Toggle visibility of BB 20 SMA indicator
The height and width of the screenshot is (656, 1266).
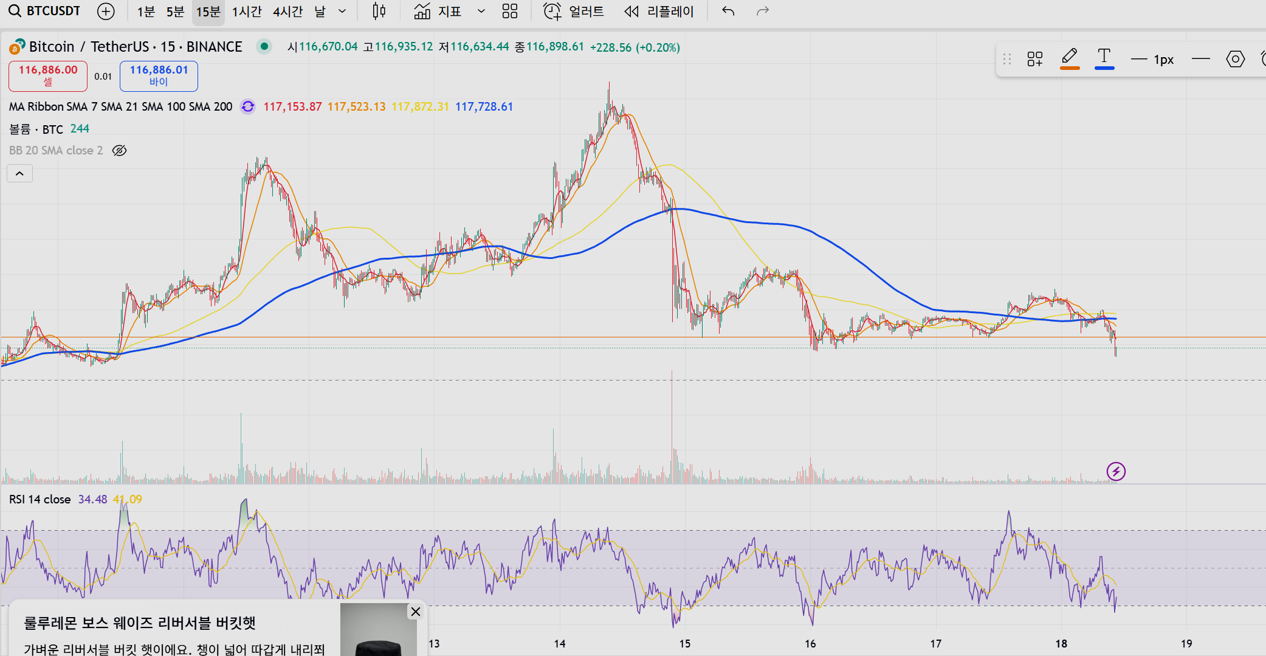(x=120, y=151)
